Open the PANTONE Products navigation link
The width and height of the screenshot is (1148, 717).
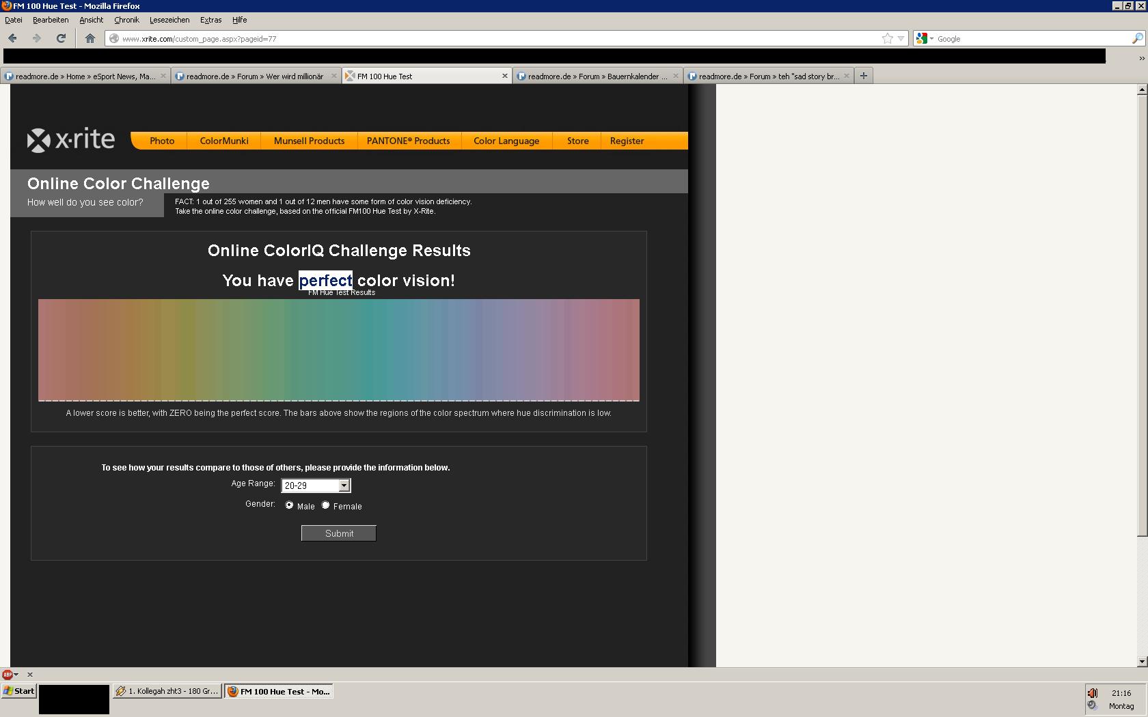click(x=408, y=141)
